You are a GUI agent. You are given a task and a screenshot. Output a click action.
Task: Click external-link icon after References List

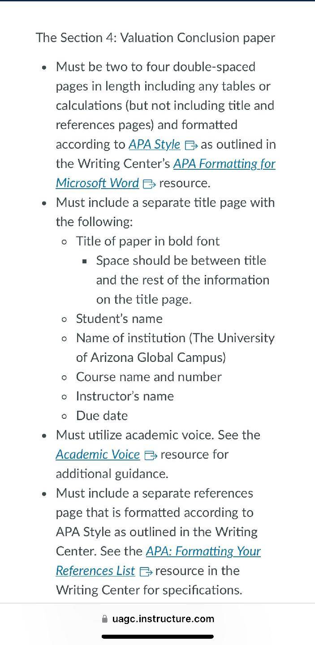[146, 572]
